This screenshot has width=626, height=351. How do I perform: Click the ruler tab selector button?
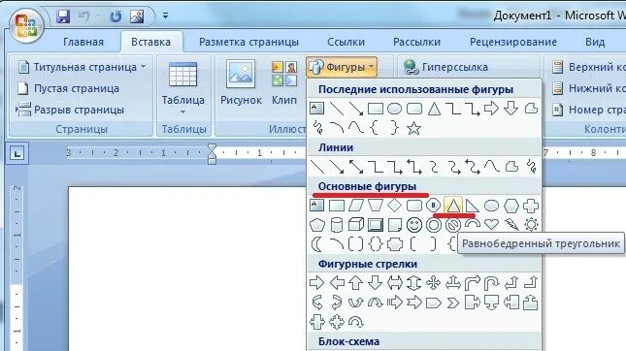tap(17, 153)
